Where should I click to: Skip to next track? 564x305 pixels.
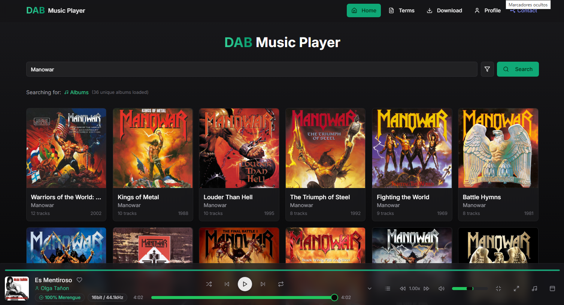(263, 284)
